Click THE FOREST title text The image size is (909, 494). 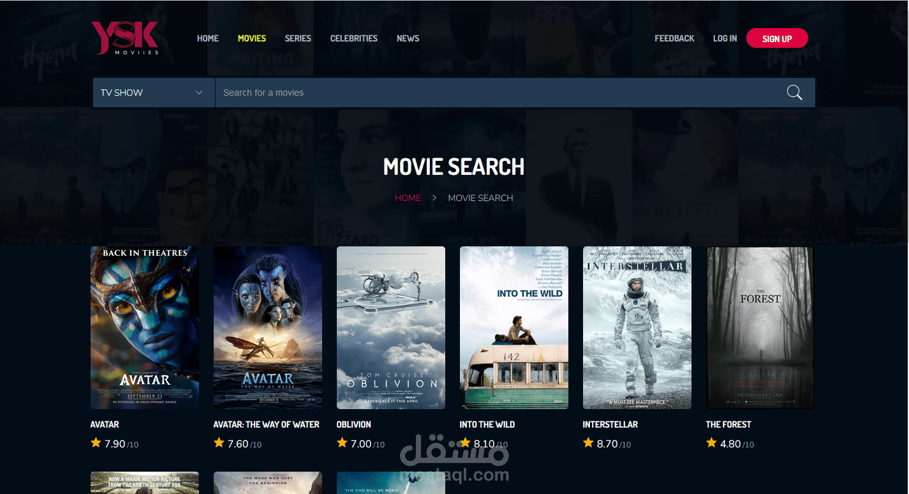728,424
